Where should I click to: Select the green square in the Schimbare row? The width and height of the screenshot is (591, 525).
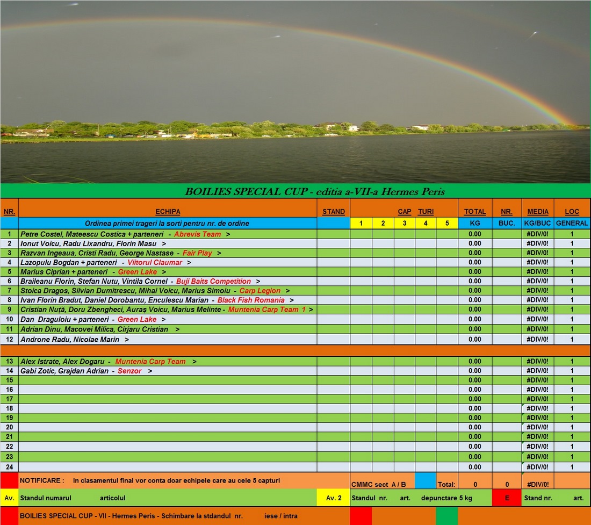[x=446, y=516]
